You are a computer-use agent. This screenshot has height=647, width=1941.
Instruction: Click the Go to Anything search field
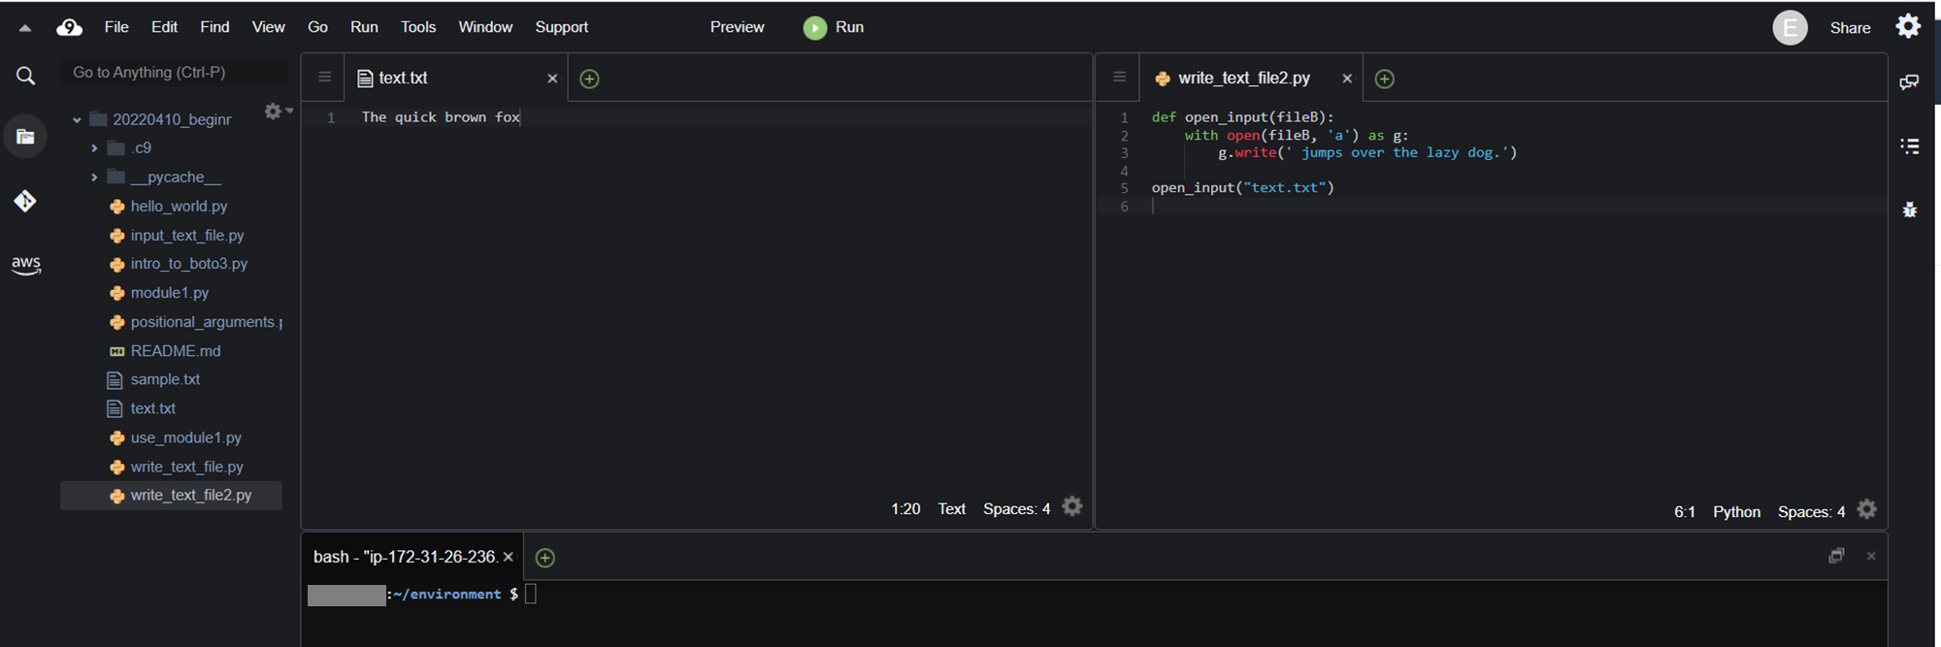click(174, 73)
